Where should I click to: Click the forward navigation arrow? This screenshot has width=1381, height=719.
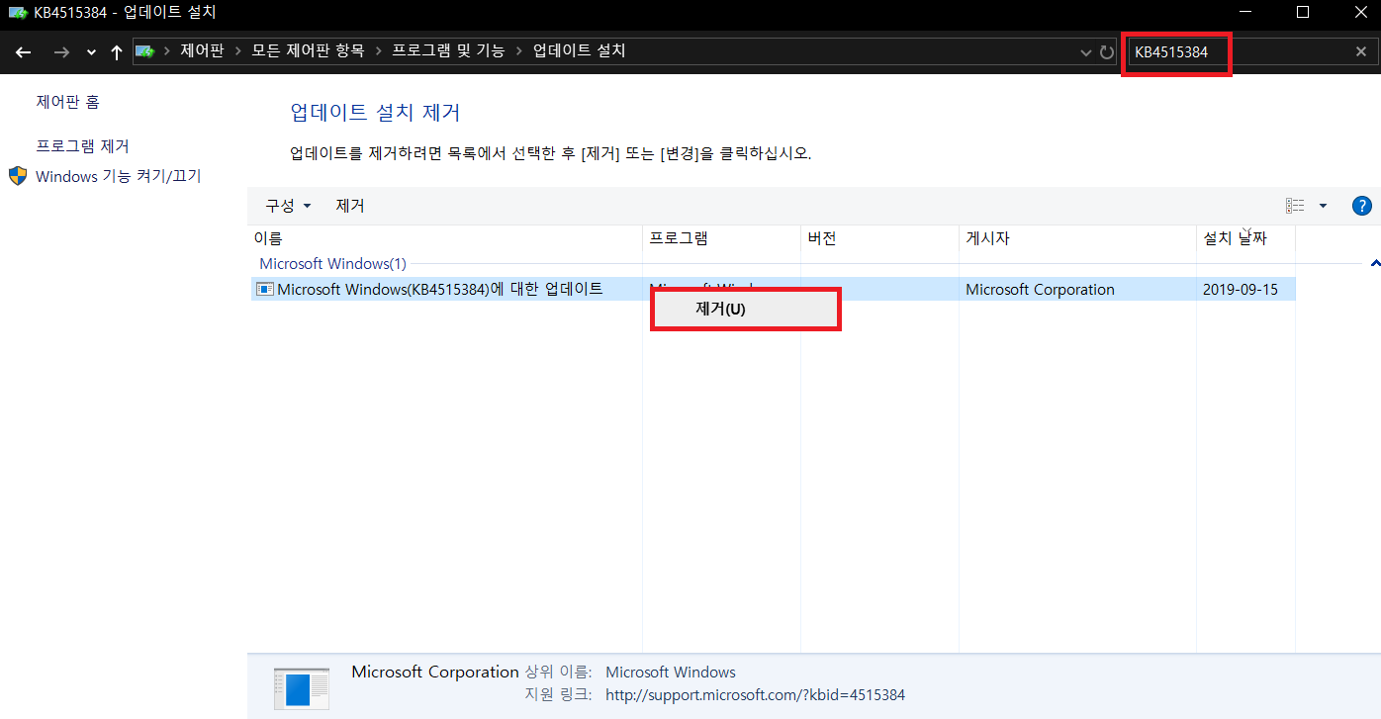tap(61, 51)
